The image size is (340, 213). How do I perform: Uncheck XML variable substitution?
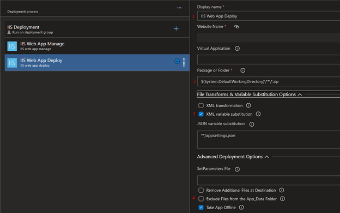click(x=201, y=114)
